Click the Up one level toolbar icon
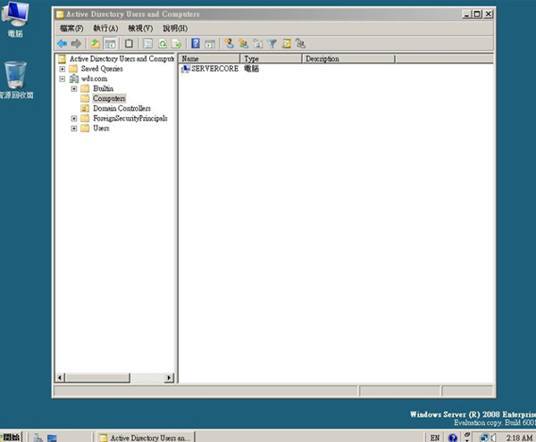 (96, 43)
